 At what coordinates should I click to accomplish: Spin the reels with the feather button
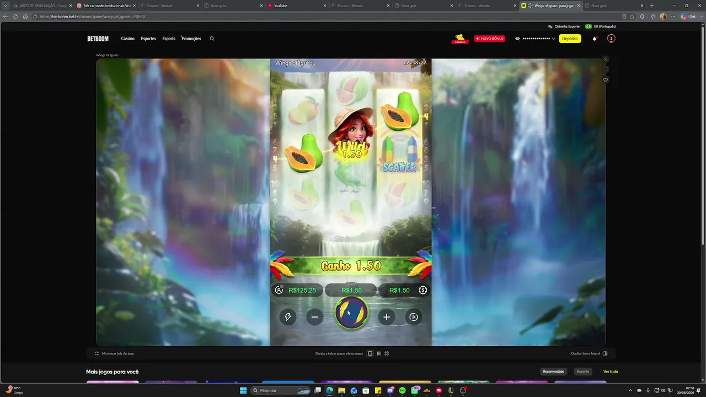pyautogui.click(x=351, y=313)
